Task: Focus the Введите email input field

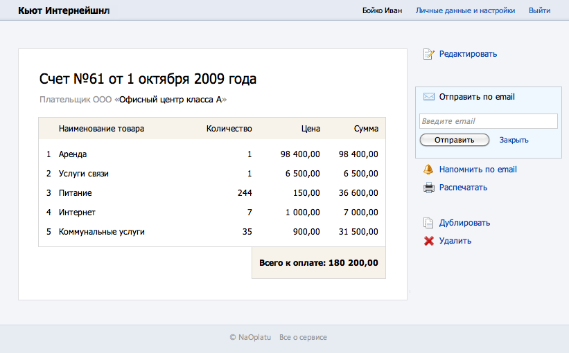Action: pyautogui.click(x=488, y=121)
